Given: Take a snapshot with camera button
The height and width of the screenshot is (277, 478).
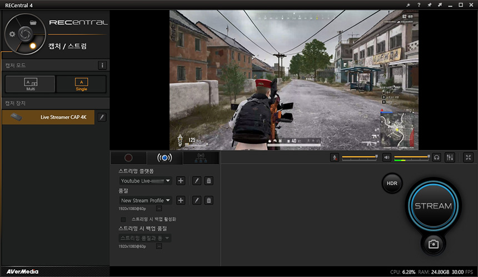Looking at the screenshot, I should (433, 244).
